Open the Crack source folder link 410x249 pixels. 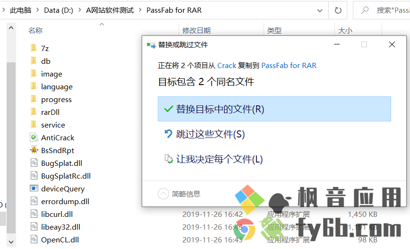point(227,65)
